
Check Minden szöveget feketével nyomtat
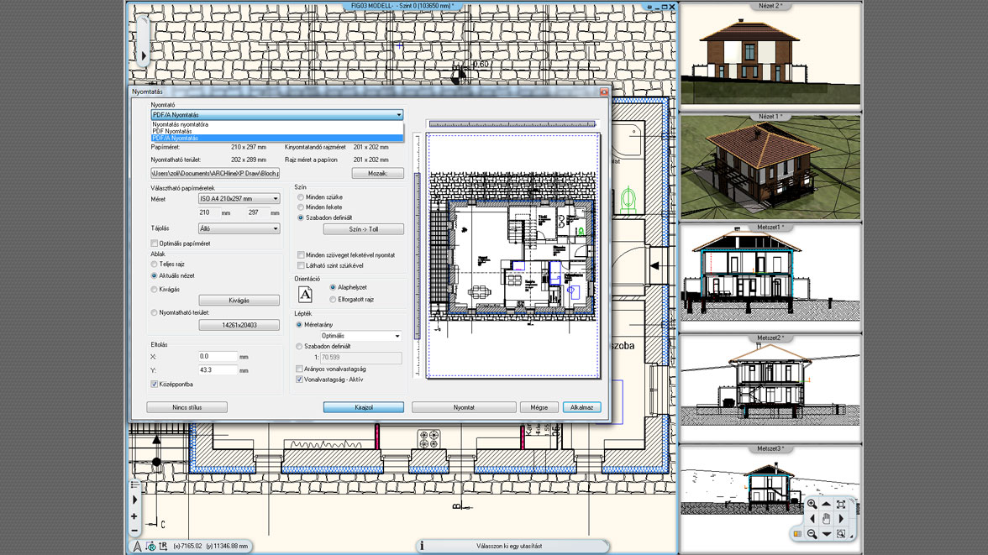[x=301, y=255]
